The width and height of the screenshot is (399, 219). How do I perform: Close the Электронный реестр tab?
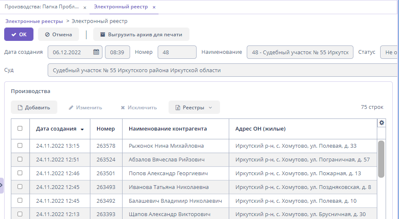(x=154, y=8)
